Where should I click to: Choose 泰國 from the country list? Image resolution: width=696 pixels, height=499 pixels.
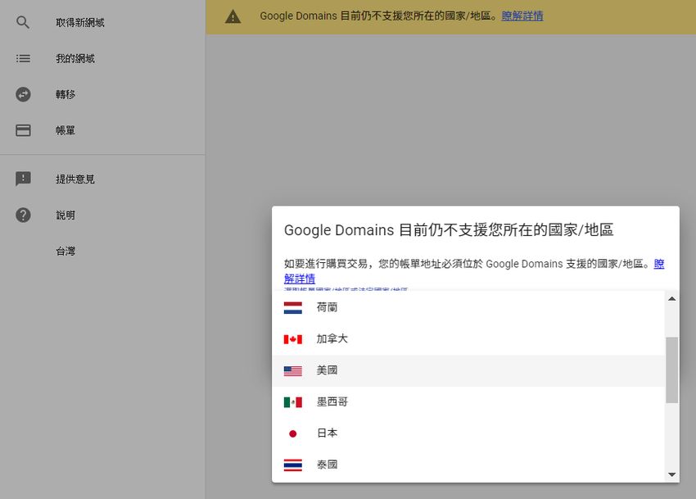pyautogui.click(x=468, y=465)
